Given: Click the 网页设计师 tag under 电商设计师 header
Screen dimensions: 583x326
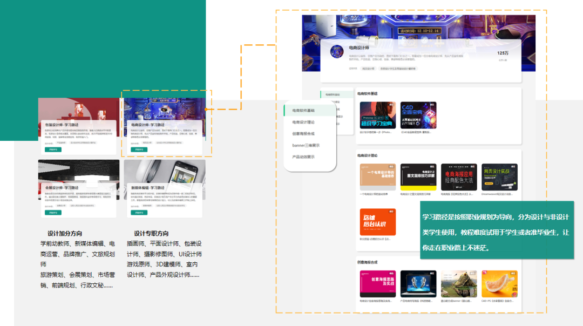Looking at the screenshot, I should (x=368, y=69).
